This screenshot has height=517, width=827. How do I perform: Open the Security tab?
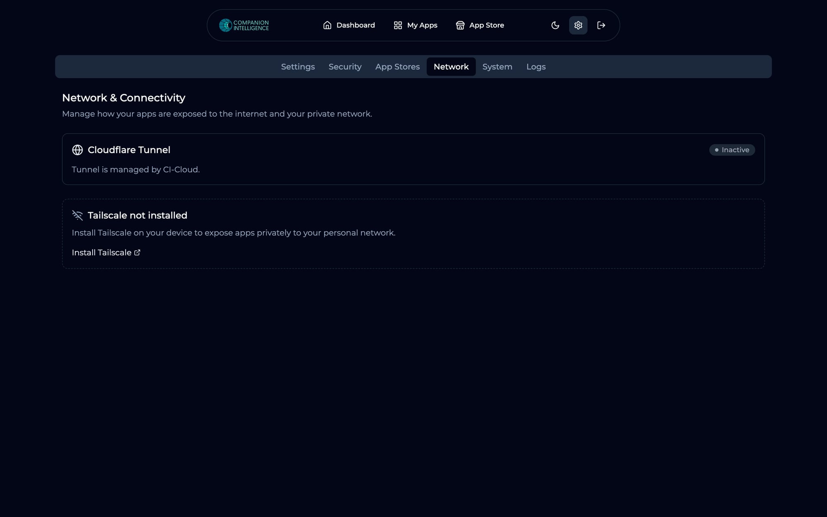pos(345,67)
